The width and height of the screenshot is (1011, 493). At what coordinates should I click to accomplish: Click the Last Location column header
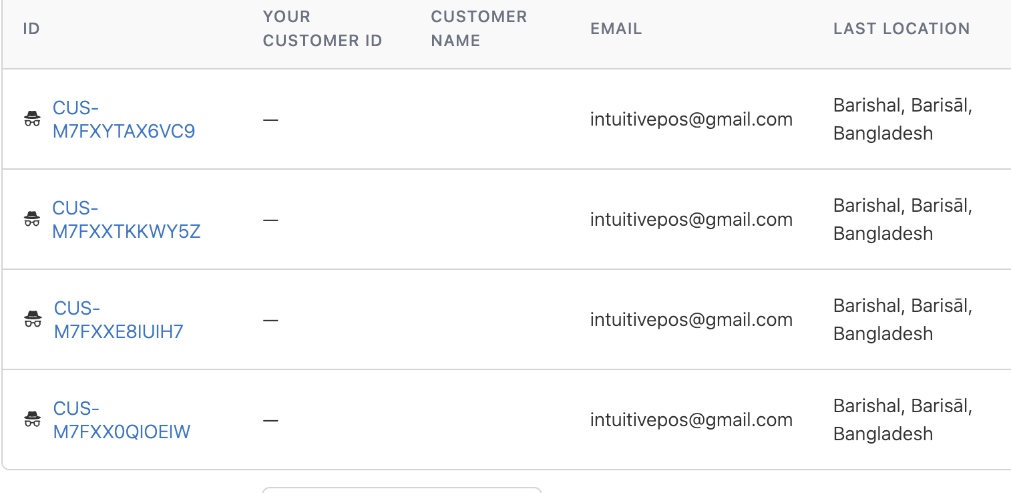pyautogui.click(x=901, y=29)
